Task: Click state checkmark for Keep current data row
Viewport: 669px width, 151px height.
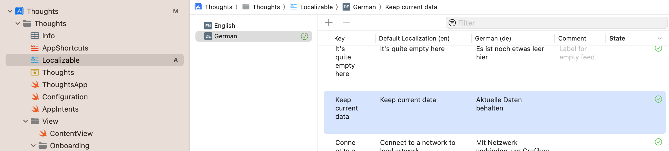Action: [658, 99]
